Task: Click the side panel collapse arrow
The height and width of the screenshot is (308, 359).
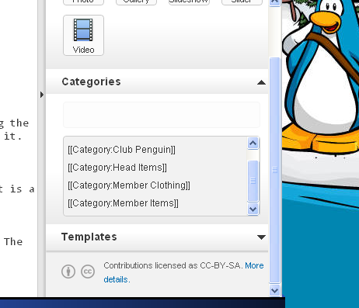Action: [42, 95]
